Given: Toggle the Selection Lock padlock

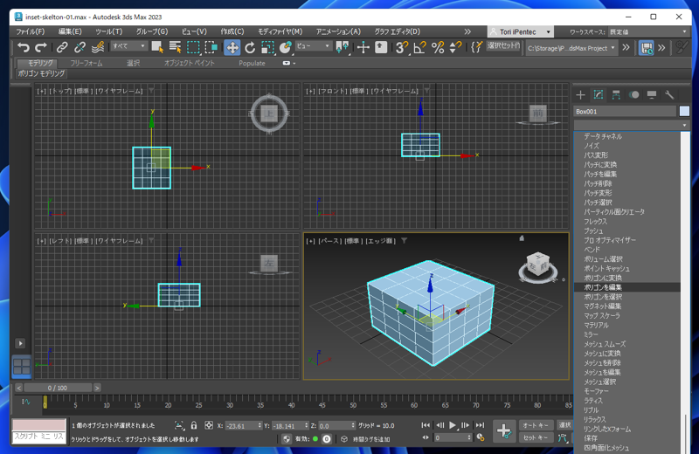Looking at the screenshot, I should (194, 425).
